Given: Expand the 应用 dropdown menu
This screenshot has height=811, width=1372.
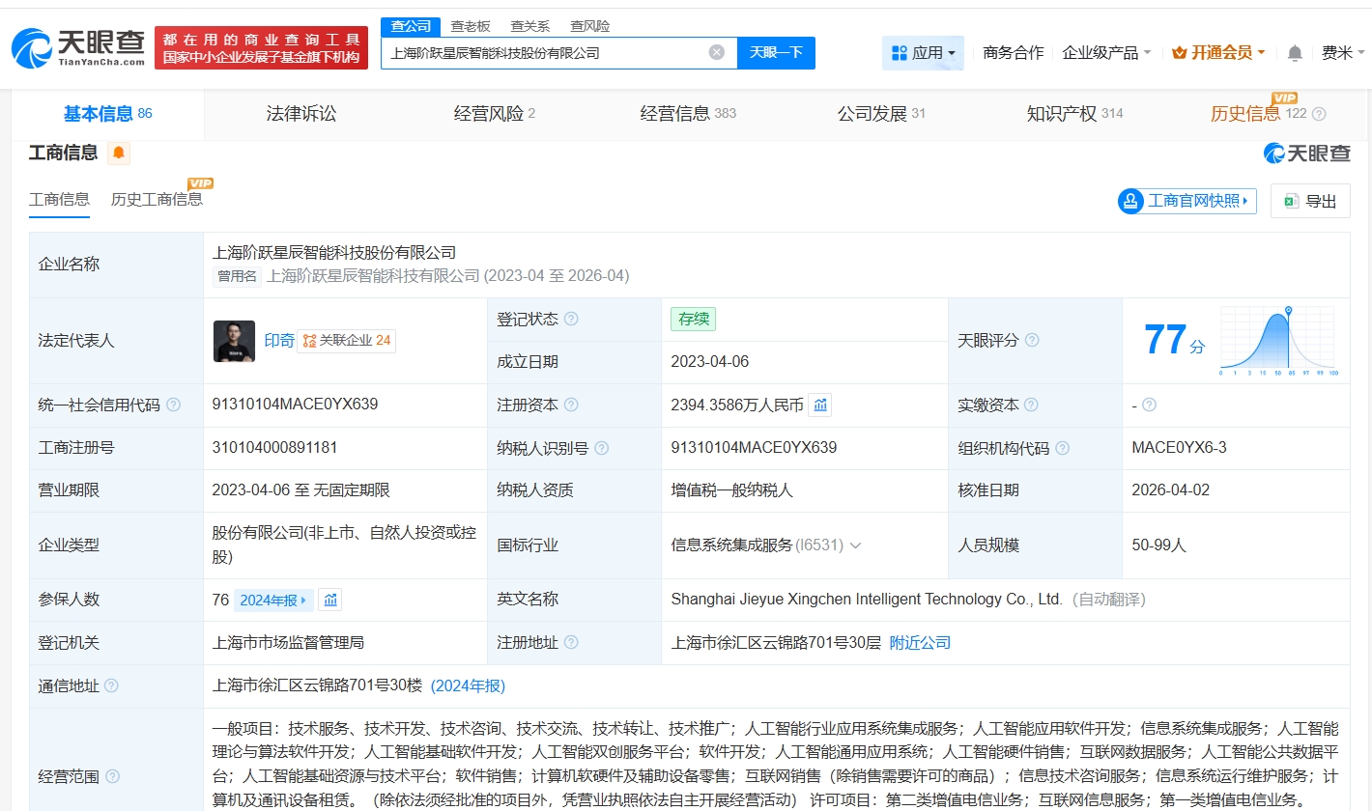Looking at the screenshot, I should 923,53.
